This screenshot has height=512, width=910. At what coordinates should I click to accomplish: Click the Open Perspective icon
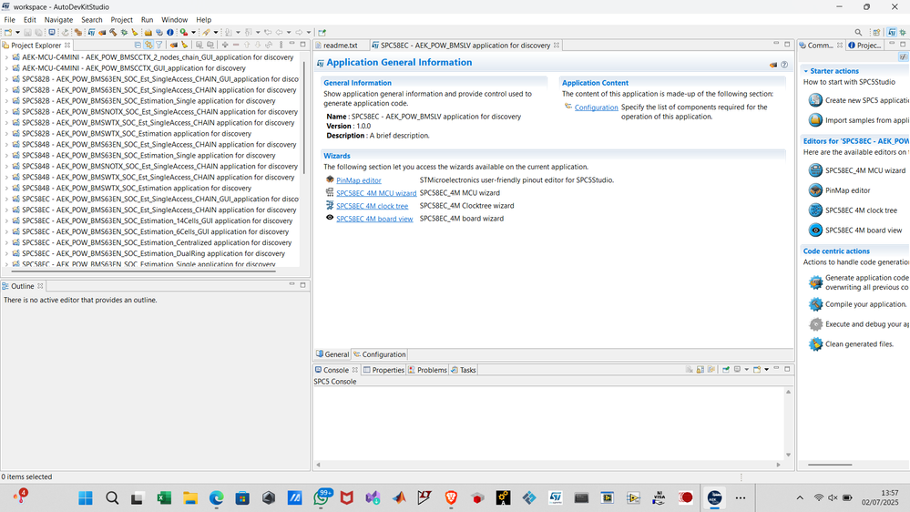click(x=877, y=33)
